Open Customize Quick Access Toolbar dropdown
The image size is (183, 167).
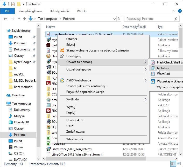tap(24, 4)
